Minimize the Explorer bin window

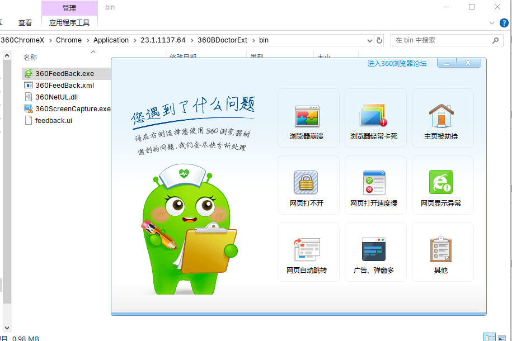coord(447,7)
